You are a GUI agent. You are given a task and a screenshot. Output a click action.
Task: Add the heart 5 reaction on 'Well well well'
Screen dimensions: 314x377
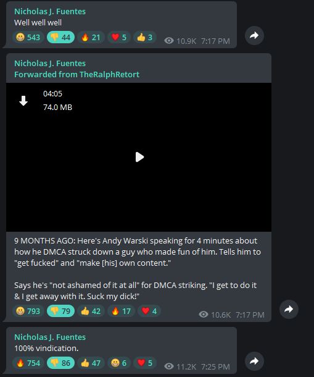click(119, 37)
